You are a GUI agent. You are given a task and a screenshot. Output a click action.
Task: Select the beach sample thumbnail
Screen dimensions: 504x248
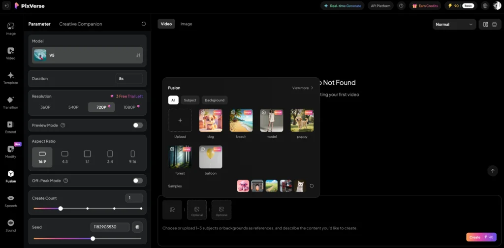point(241,120)
